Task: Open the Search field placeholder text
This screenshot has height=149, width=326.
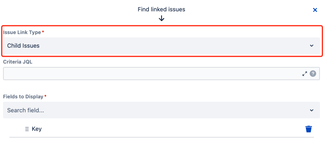Action: [x=25, y=110]
